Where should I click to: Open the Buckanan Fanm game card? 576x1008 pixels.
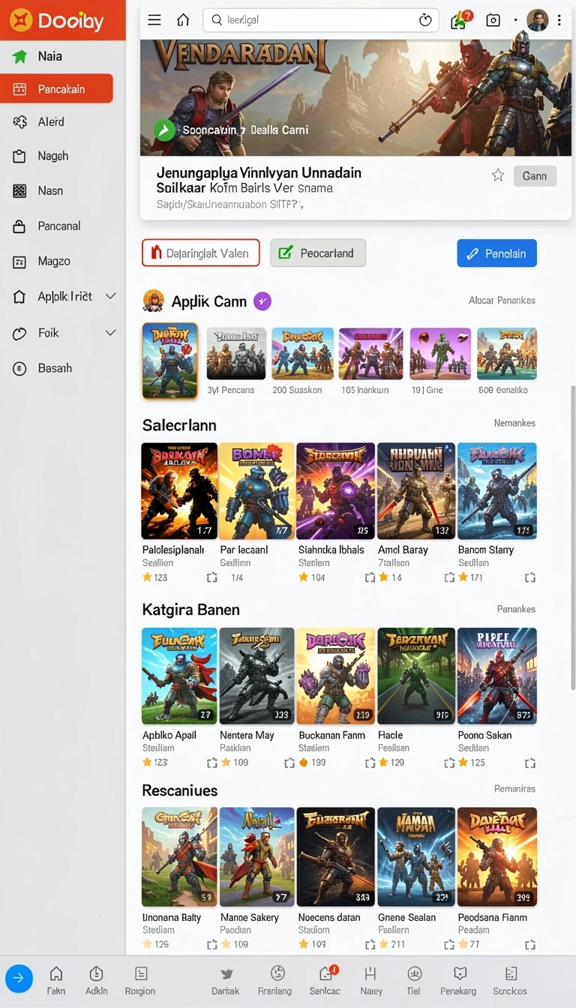pyautogui.click(x=335, y=676)
